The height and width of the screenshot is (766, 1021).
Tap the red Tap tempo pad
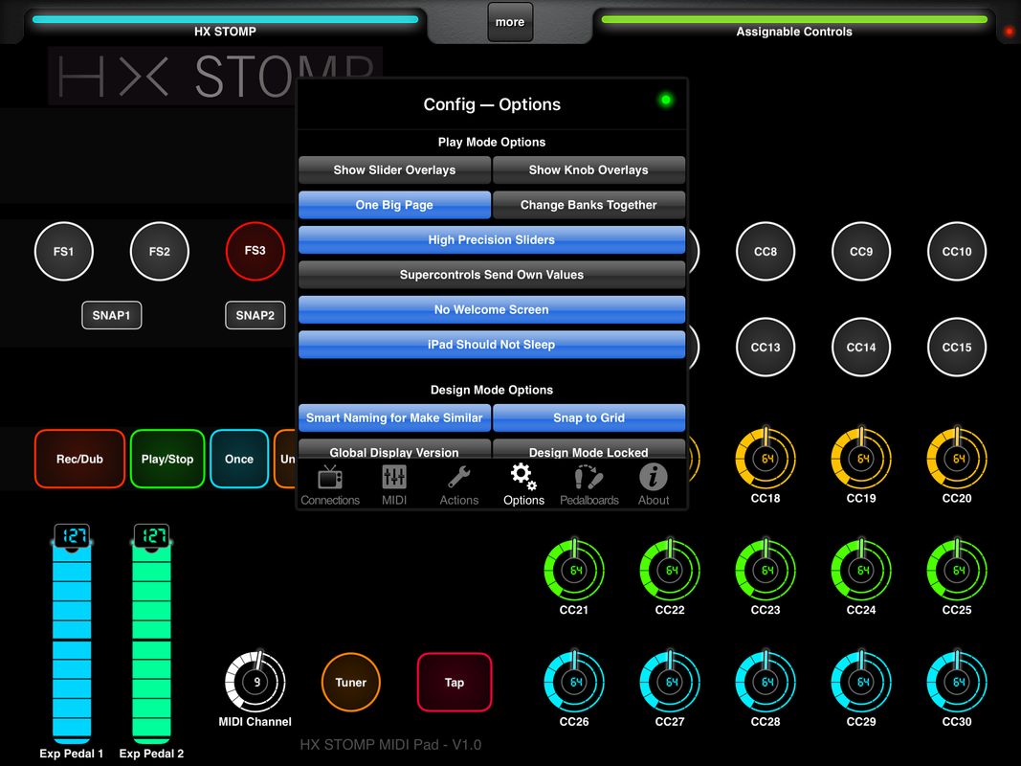point(454,682)
